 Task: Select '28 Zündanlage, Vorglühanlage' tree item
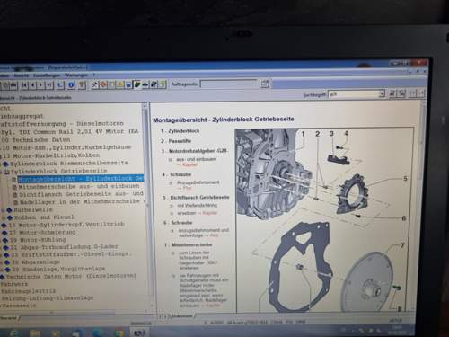58,269
